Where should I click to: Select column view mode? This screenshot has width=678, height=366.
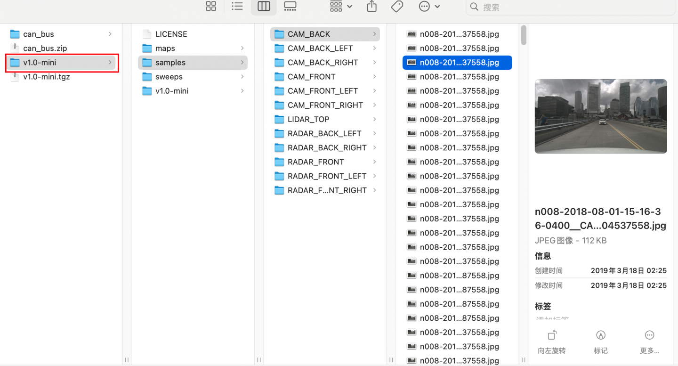coord(264,7)
